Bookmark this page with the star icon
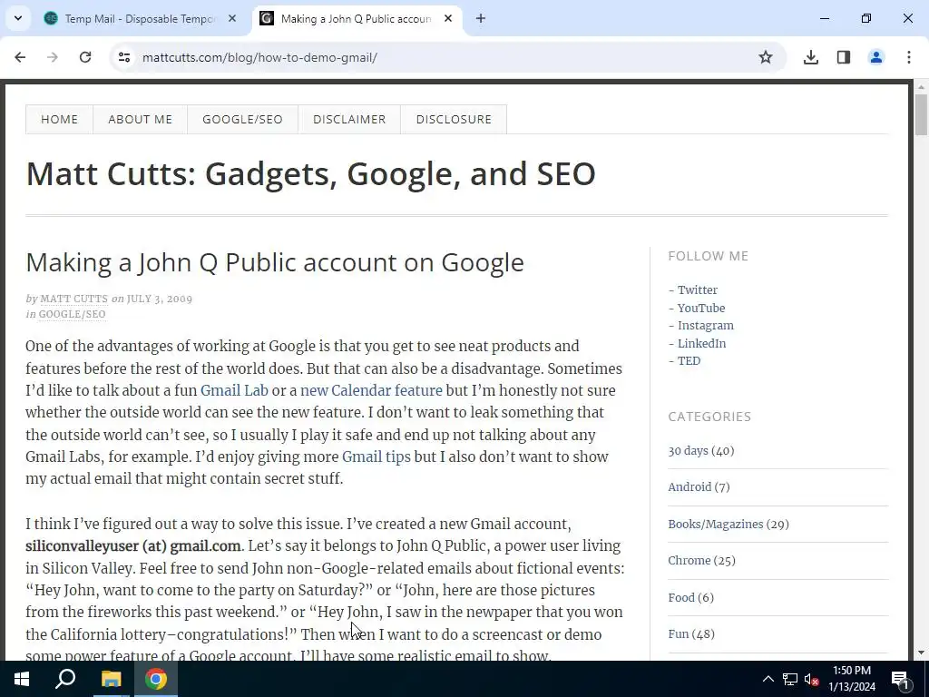Screen dimensions: 929x697 (x=766, y=57)
